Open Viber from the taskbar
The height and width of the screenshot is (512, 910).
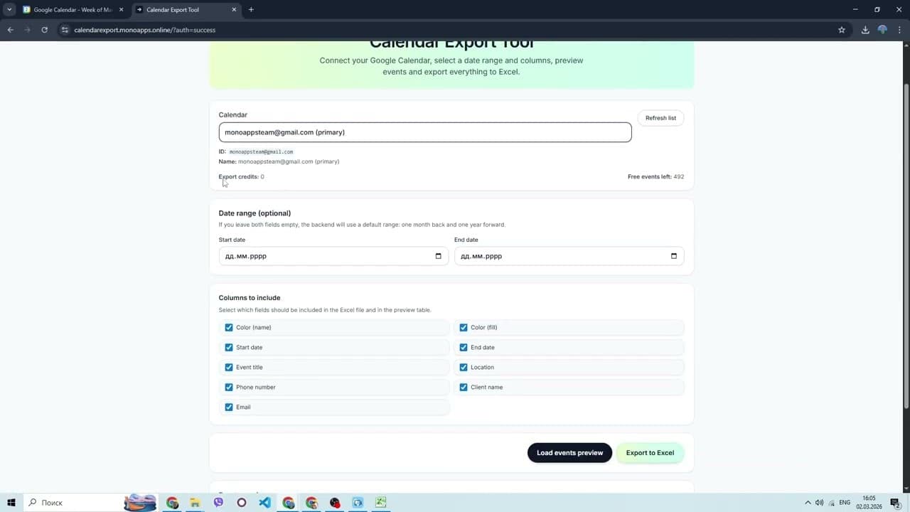point(218,503)
